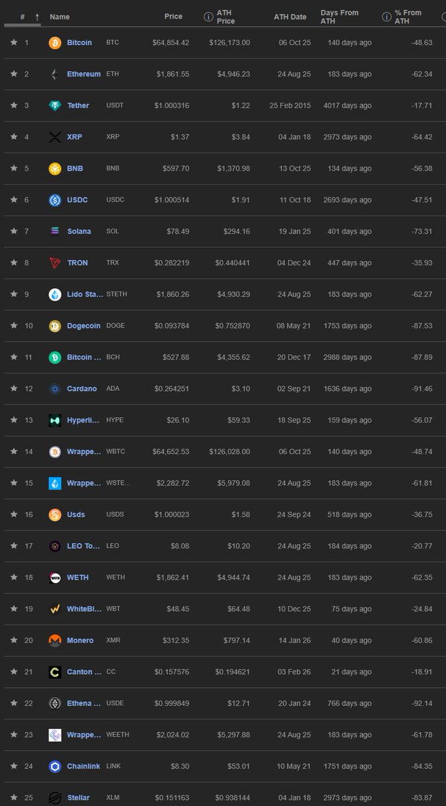This screenshot has width=446, height=806.
Task: Click the Usds logo icon
Action: point(55,514)
